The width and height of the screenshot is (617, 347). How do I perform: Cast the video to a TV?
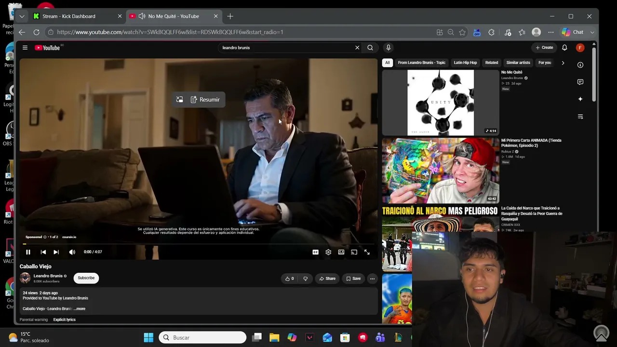[354, 252]
